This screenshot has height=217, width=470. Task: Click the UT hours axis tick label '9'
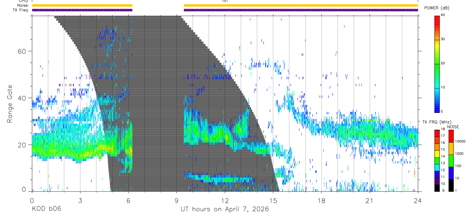point(176,200)
